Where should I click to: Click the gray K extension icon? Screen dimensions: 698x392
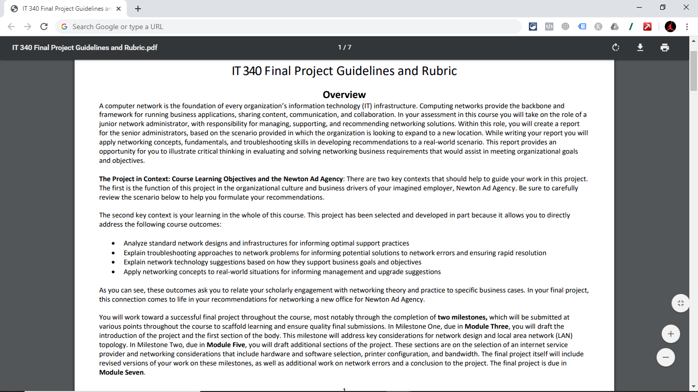point(598,27)
